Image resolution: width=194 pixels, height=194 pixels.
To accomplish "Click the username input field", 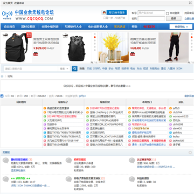I will (151, 13).
